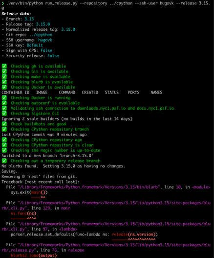Click the checkmark before 'Validating ssh connection'
214x258 pixels.
4,108
